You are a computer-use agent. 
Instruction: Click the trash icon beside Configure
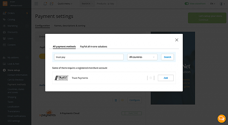click(116, 100)
